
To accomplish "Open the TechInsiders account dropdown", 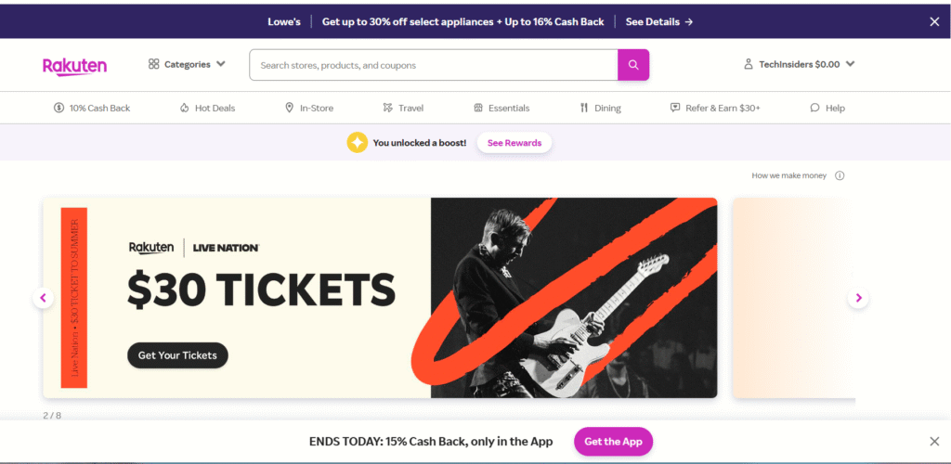I will coord(850,65).
